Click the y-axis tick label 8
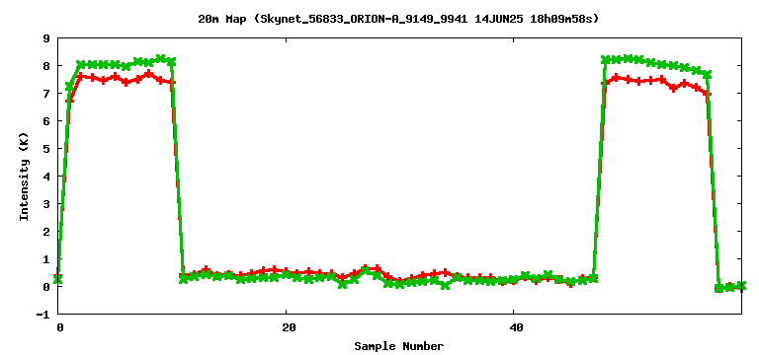The image size is (759, 355). point(47,65)
